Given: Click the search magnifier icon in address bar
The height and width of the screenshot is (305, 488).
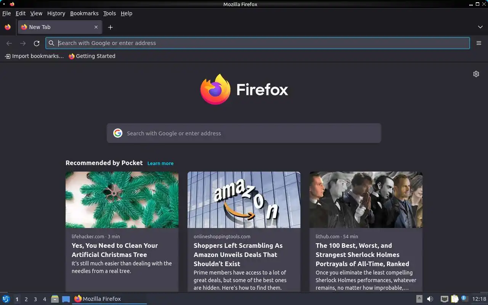Looking at the screenshot, I should click(51, 43).
